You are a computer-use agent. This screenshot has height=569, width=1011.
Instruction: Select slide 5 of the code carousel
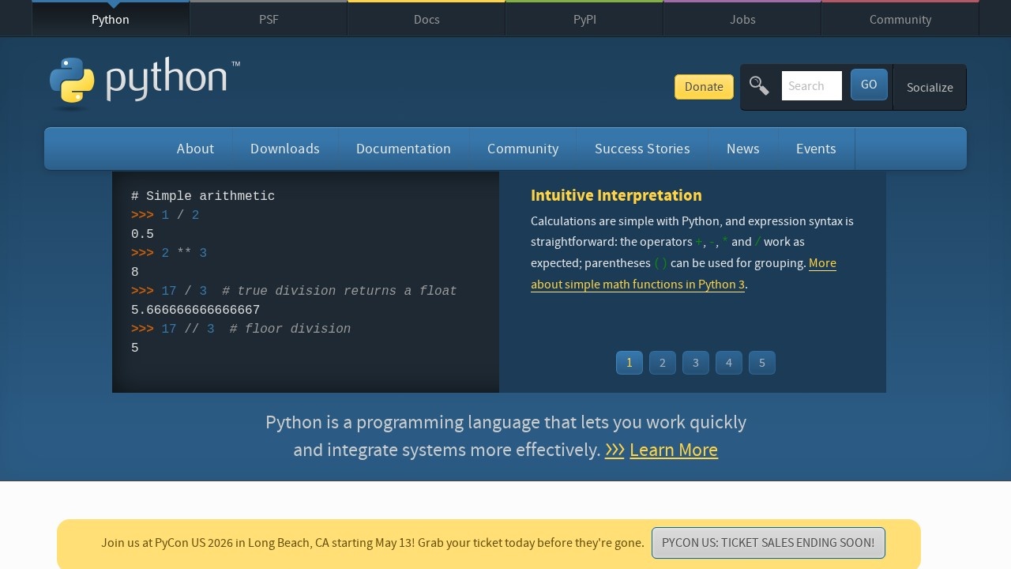coord(762,363)
